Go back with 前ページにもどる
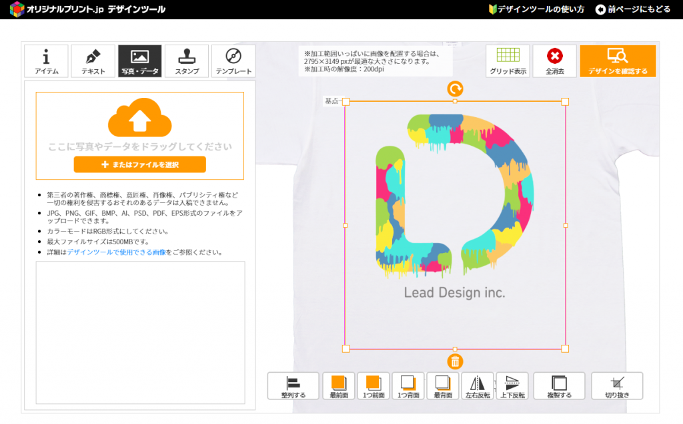This screenshot has width=683, height=424. [x=633, y=9]
